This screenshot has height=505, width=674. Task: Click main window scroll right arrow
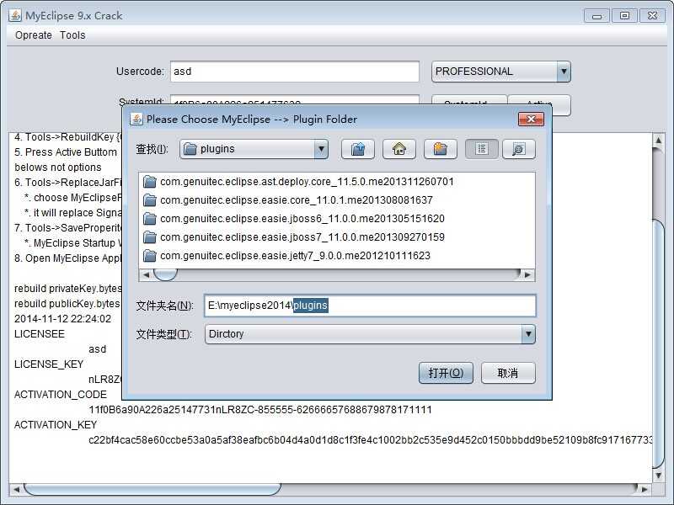(x=645, y=489)
